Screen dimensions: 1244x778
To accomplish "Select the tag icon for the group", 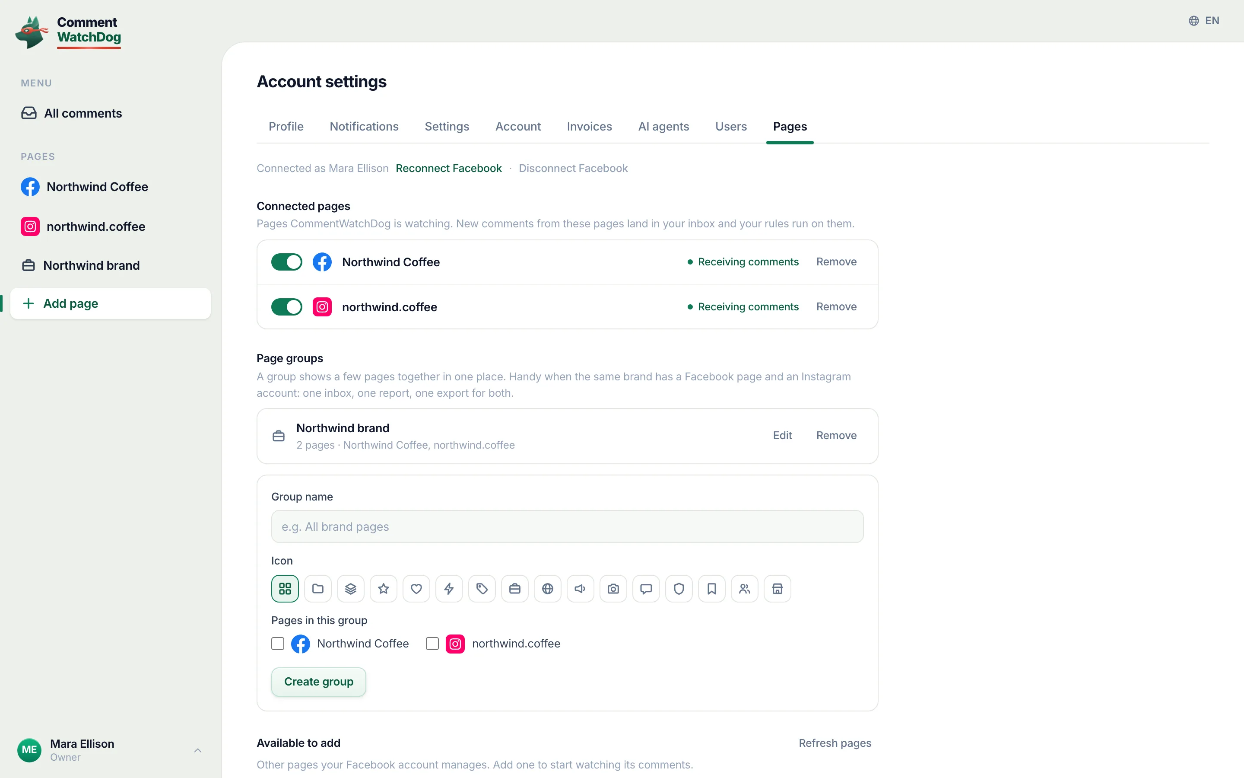I will click(x=482, y=589).
